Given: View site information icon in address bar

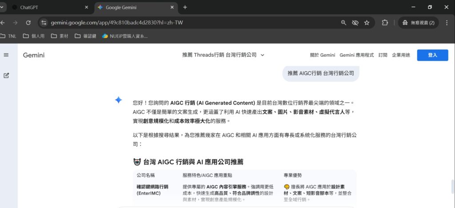Looking at the screenshot, I should tap(44, 23).
